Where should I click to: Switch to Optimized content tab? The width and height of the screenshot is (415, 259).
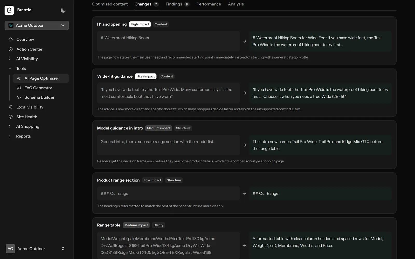(110, 4)
